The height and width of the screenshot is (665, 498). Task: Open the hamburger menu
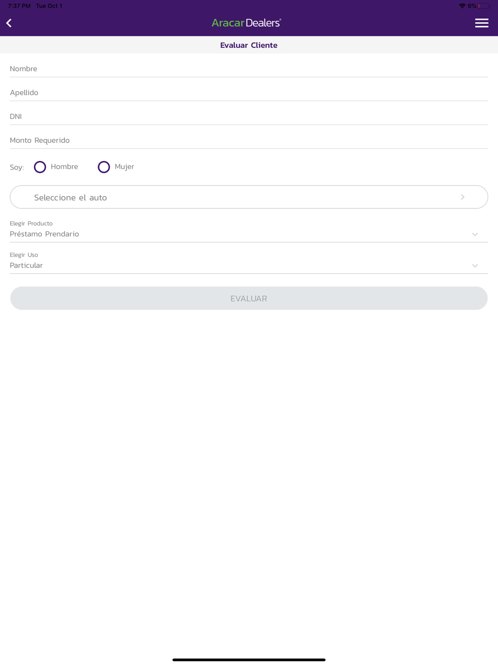coord(481,23)
